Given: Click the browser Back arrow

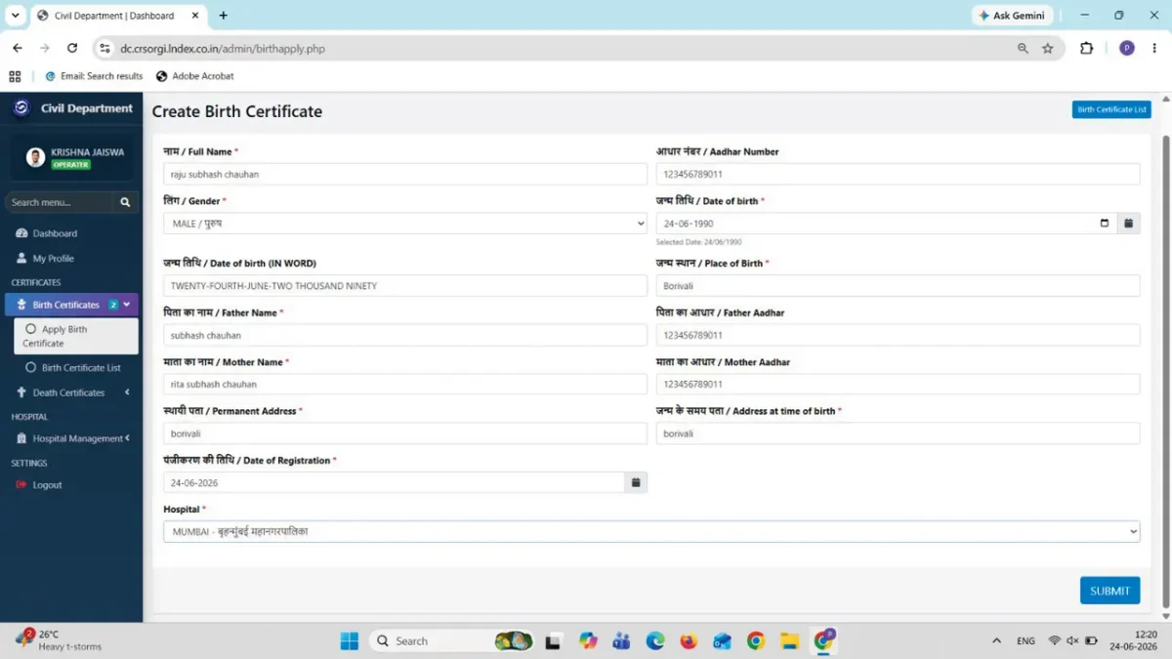Looking at the screenshot, I should tap(18, 48).
